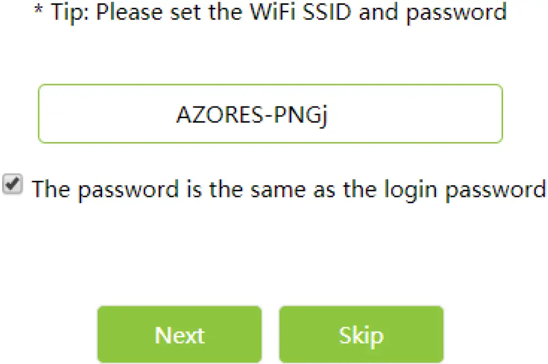The width and height of the screenshot is (548, 364).
Task: Click the "Skip" label text
Action: [x=361, y=336]
